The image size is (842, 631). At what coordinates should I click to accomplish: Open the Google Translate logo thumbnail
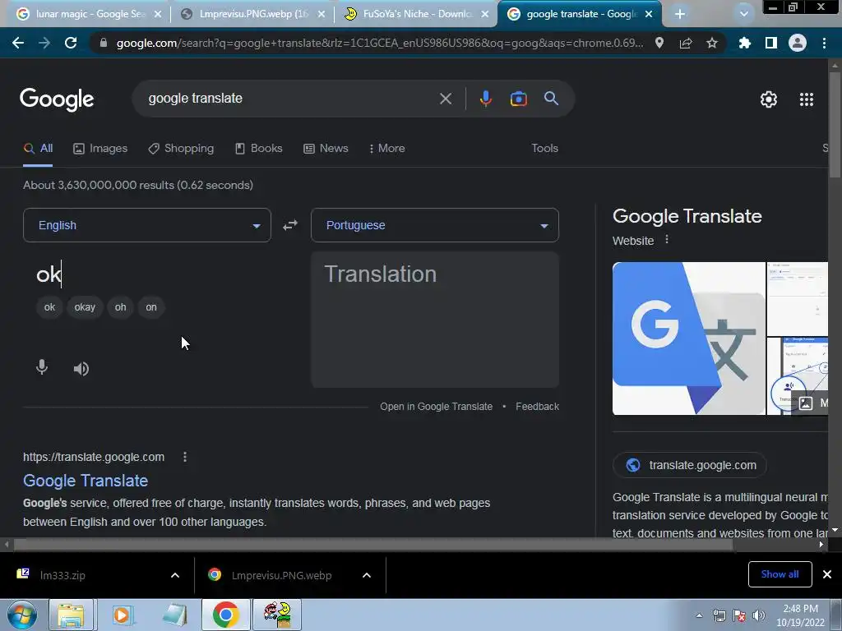(689, 339)
